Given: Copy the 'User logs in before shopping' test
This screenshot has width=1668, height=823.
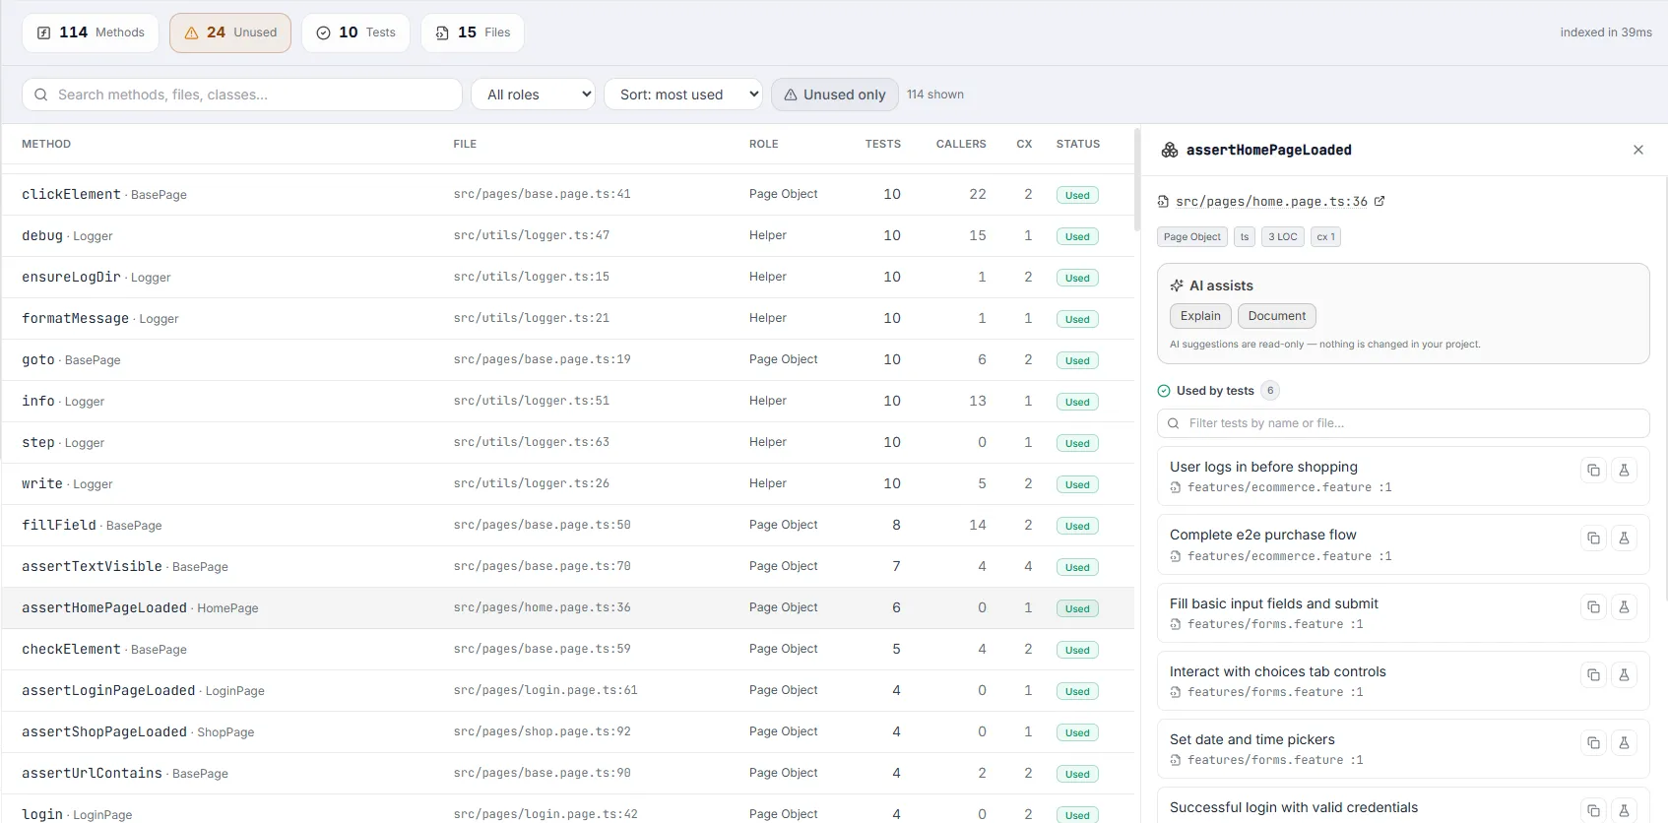Looking at the screenshot, I should click(x=1593, y=471).
